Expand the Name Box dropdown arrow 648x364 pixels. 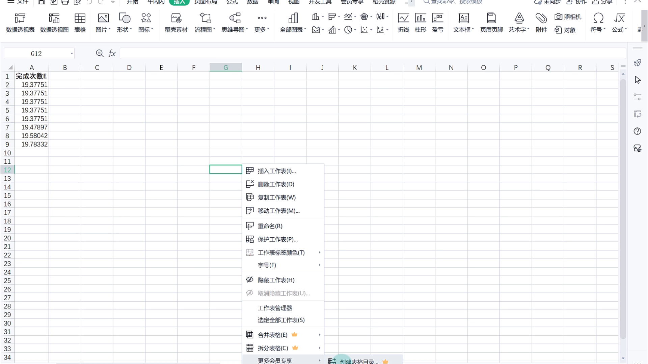coord(72,54)
